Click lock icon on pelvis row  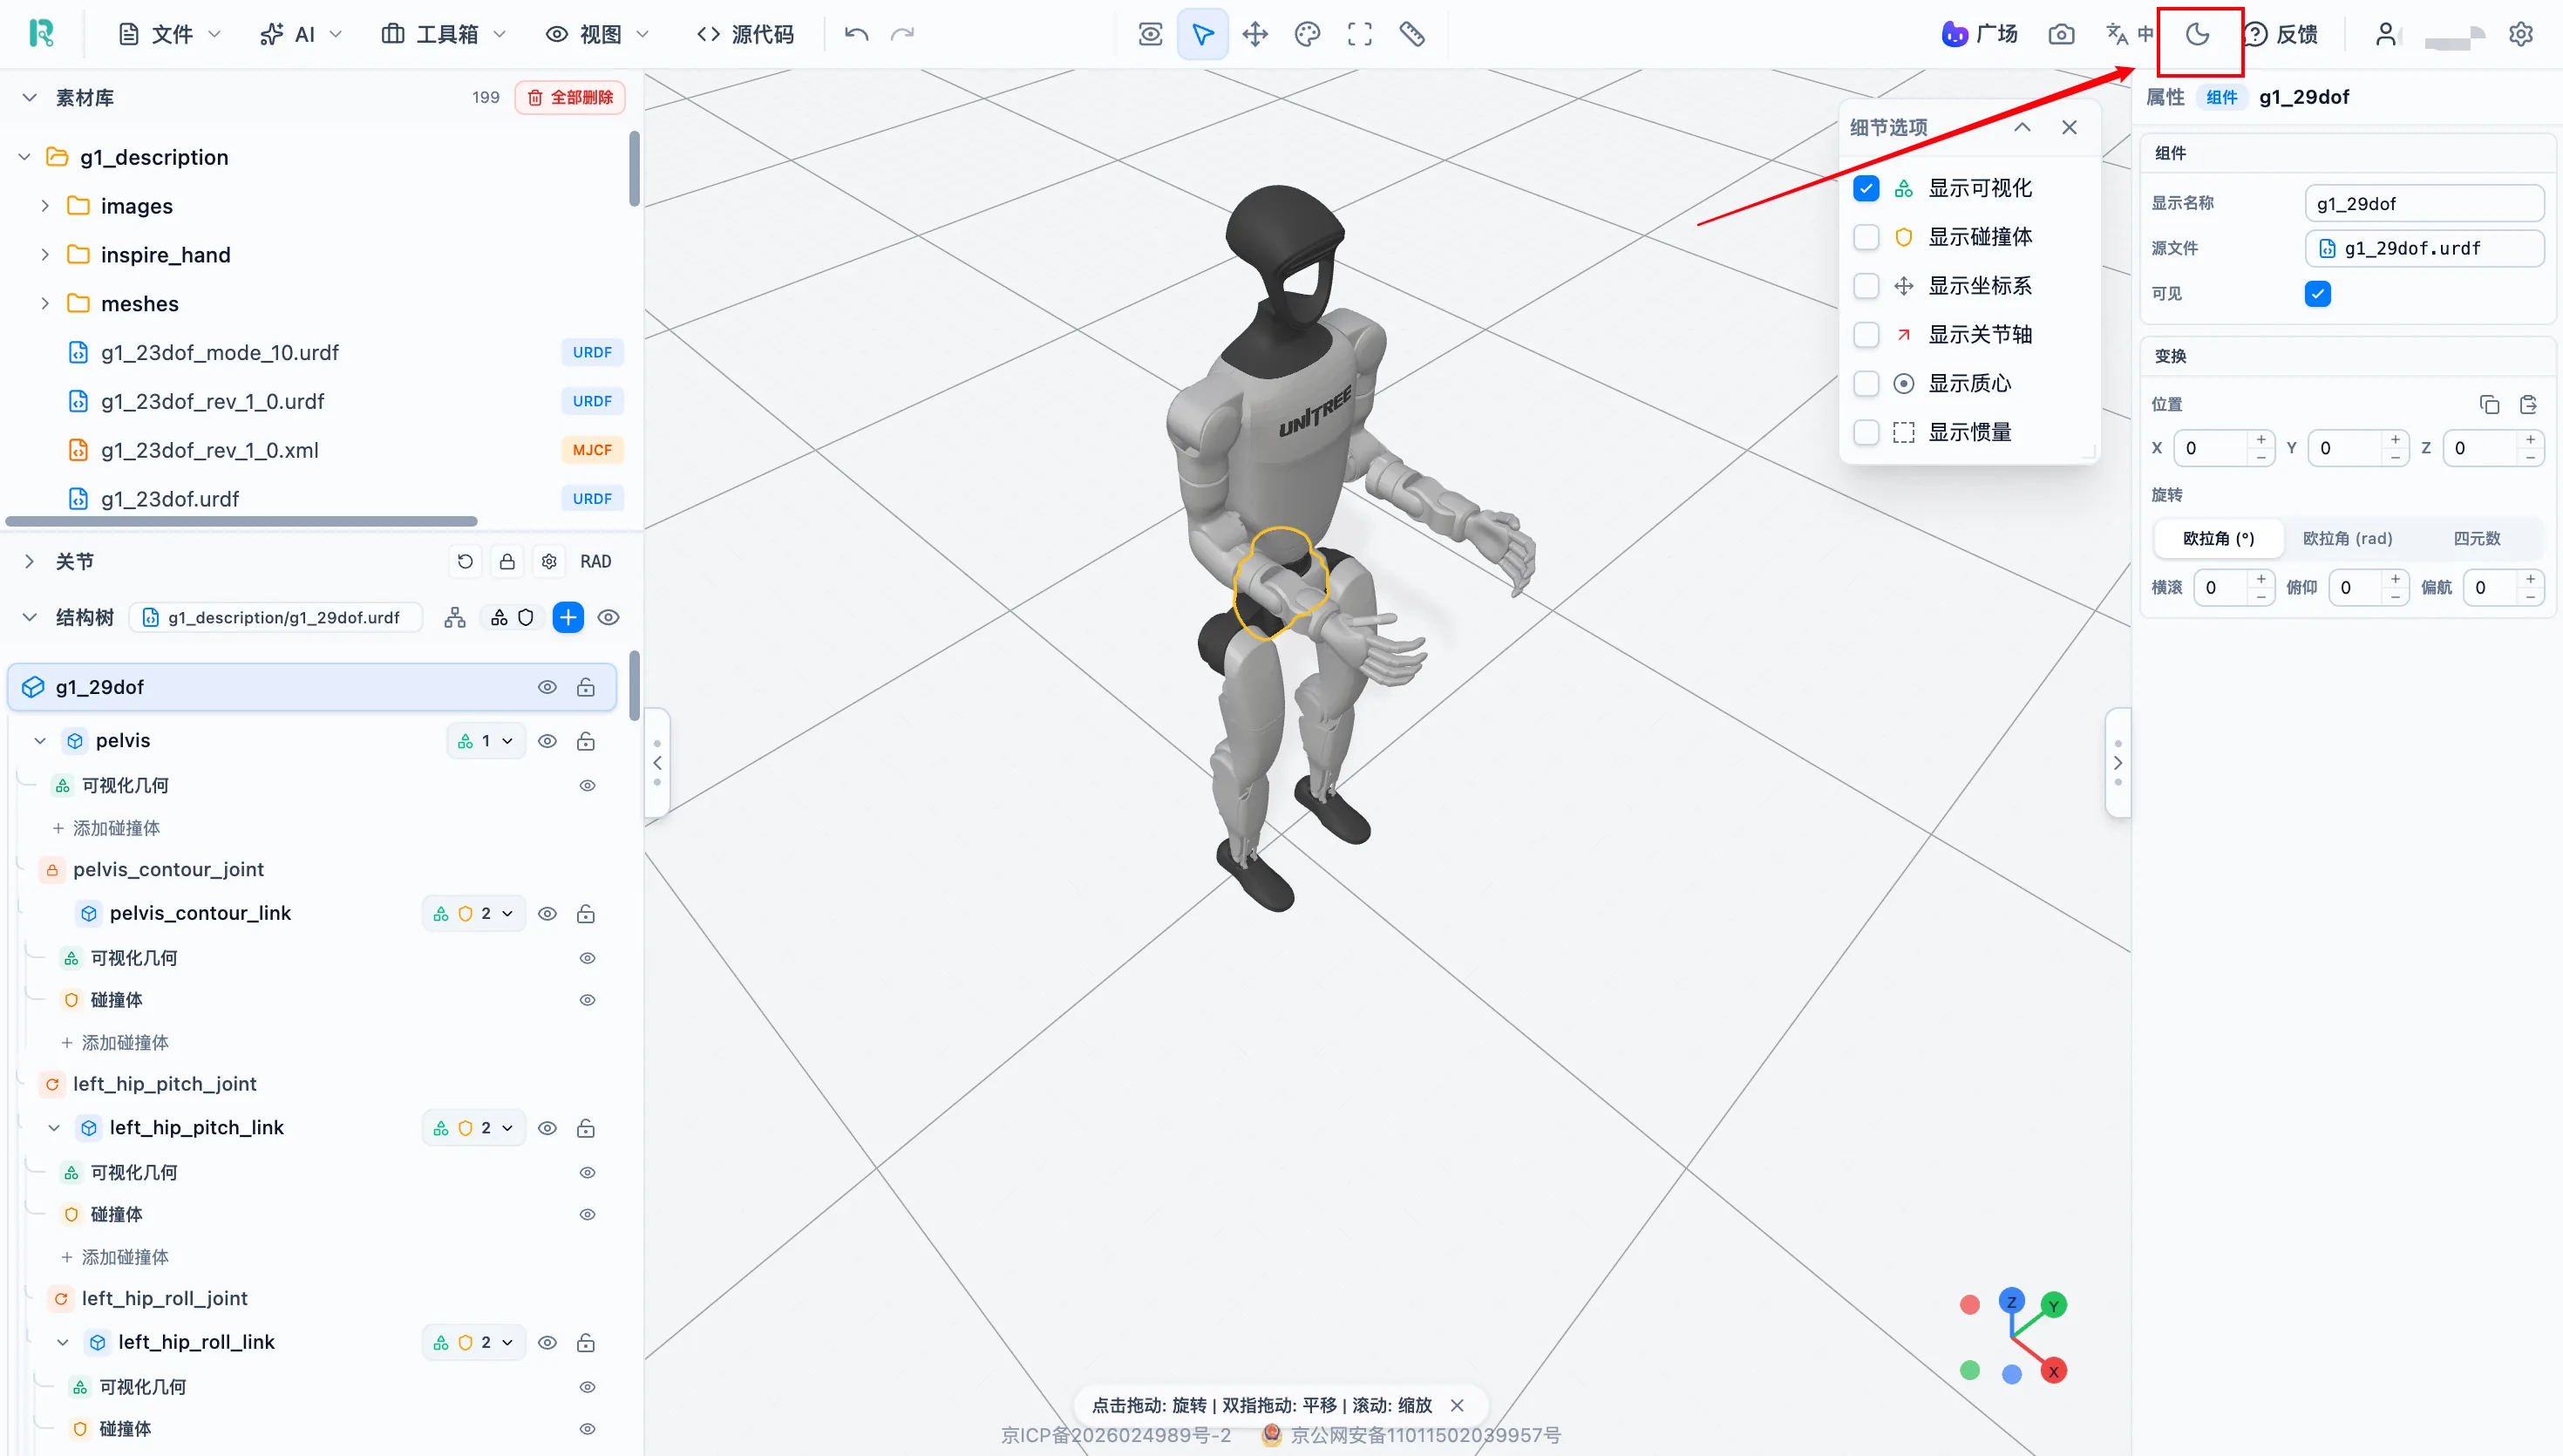click(x=586, y=741)
